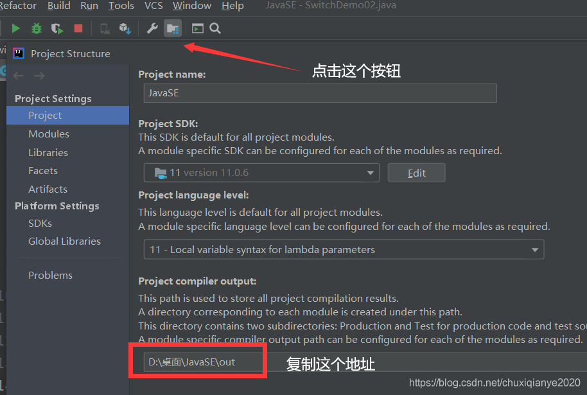Select Artifacts in settings list
Screen dimensions: 587x395
point(68,189)
